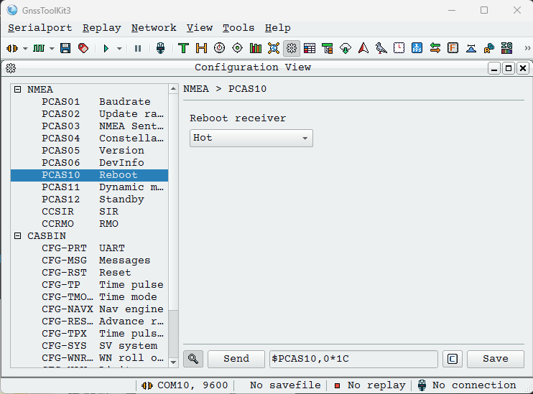Click the Send button
This screenshot has height=394, width=533.
pos(236,359)
